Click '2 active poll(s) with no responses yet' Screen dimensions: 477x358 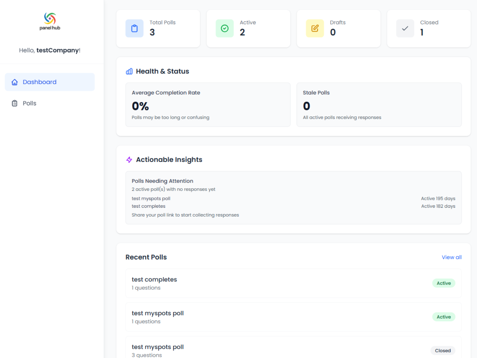coord(173,189)
